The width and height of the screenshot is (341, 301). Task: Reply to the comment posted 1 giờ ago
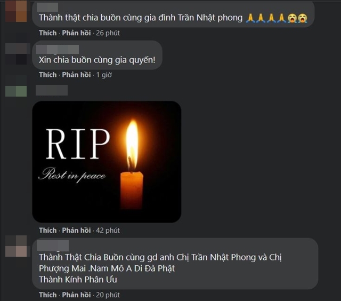[76, 75]
